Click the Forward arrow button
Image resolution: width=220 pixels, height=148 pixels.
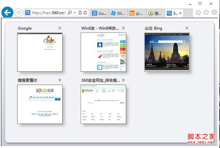(19, 12)
